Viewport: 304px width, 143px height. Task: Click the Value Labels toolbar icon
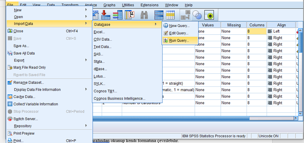[x=185, y=15]
